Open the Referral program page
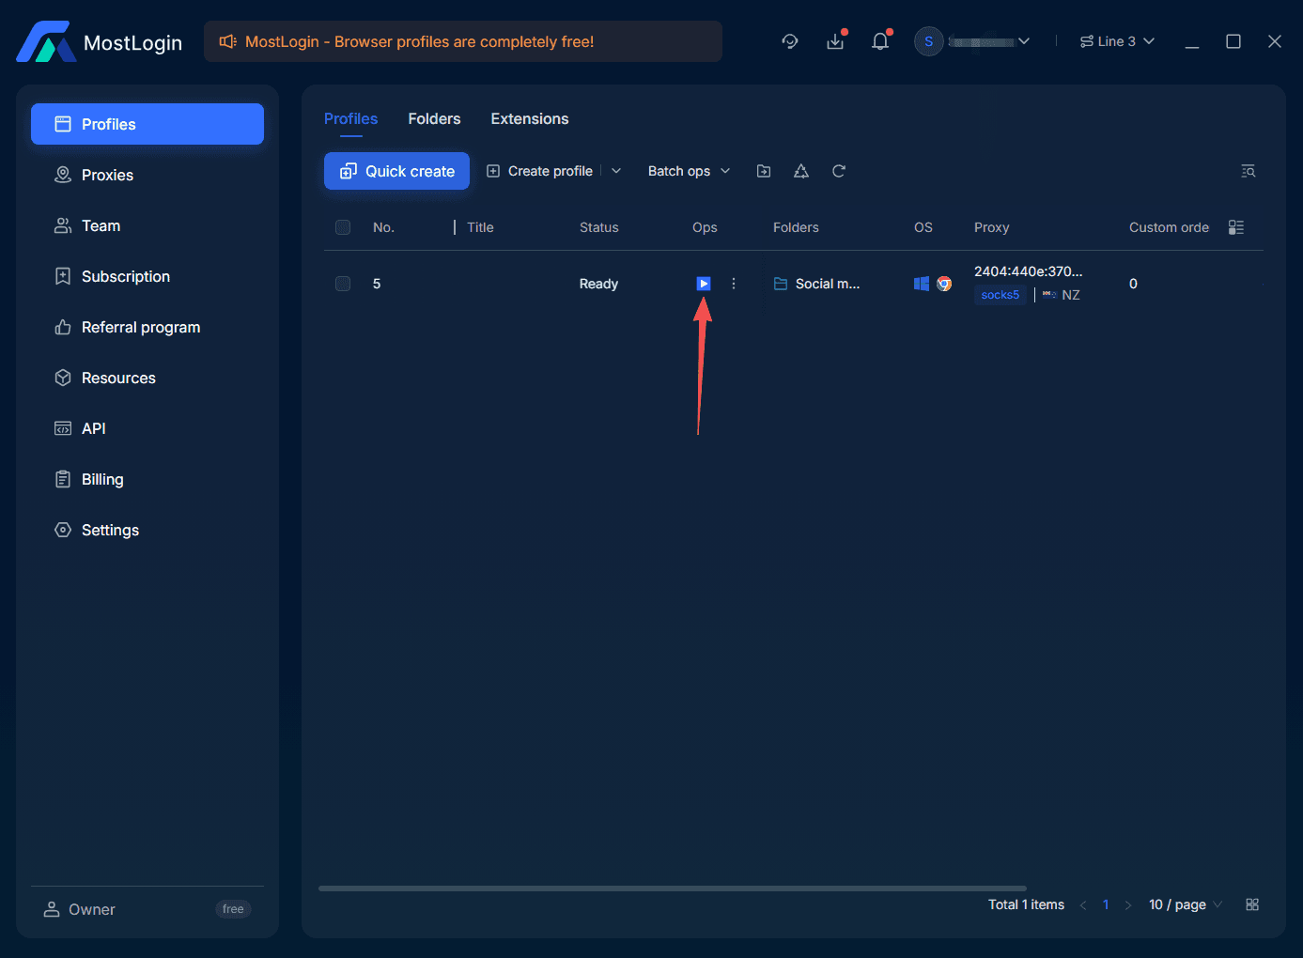The width and height of the screenshot is (1303, 958). (147, 327)
